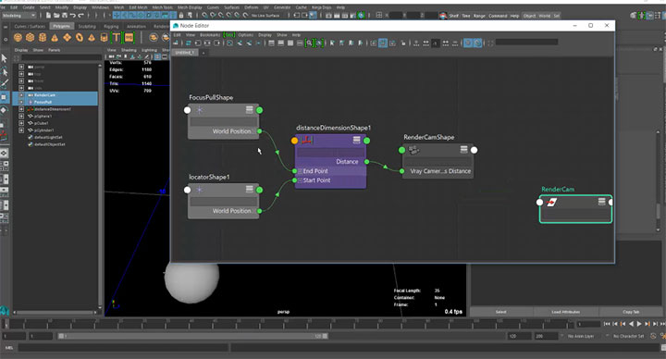Click the polygon cylinder shelf icon

pos(43,38)
